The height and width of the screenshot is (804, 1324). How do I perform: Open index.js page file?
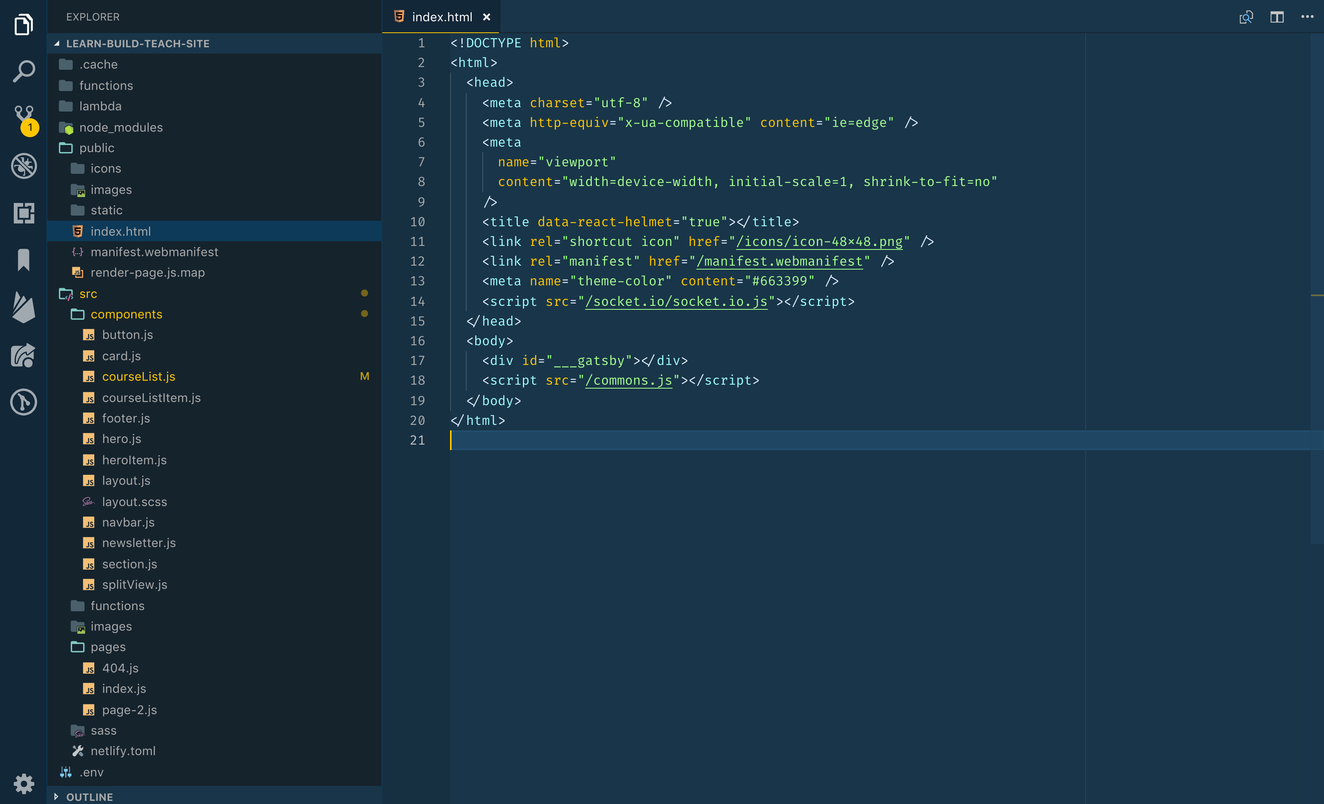point(214,689)
